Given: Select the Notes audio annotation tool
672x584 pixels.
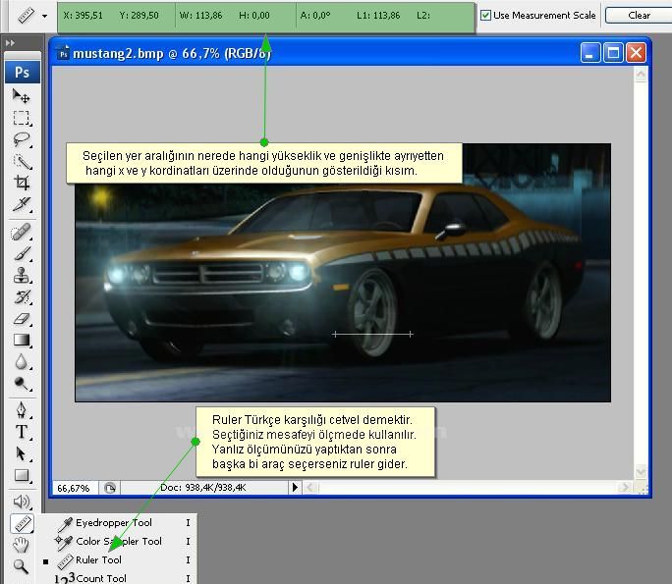Looking at the screenshot, I should tap(22, 502).
